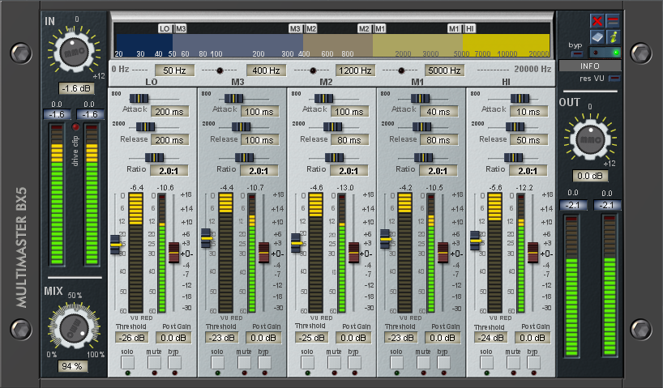Solo the HI band
663x388 pixels.
point(486,362)
